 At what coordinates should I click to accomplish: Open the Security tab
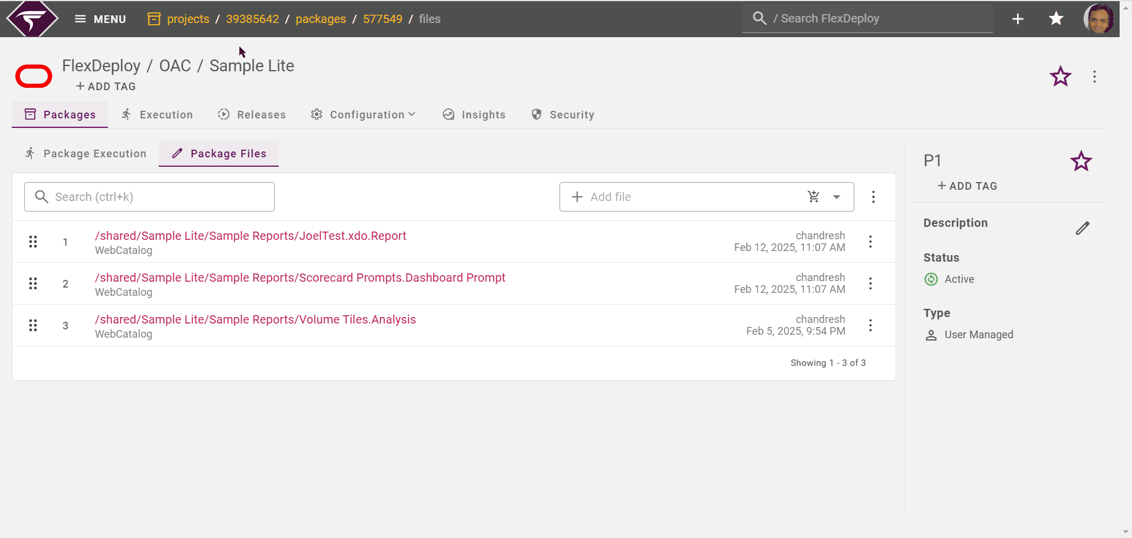pyautogui.click(x=562, y=114)
